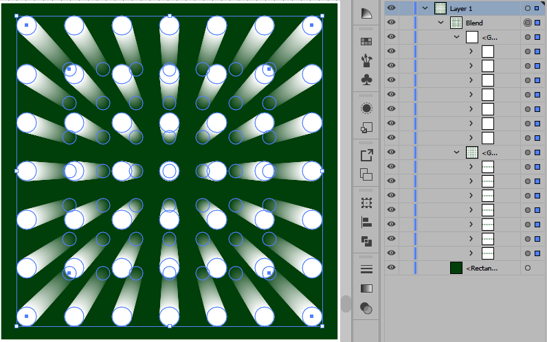
Task: Open the Brushes panel icon
Action: point(366,60)
